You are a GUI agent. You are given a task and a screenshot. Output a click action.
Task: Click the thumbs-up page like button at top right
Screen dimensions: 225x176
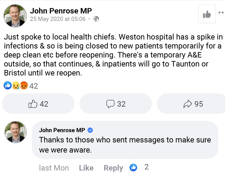[207, 14]
